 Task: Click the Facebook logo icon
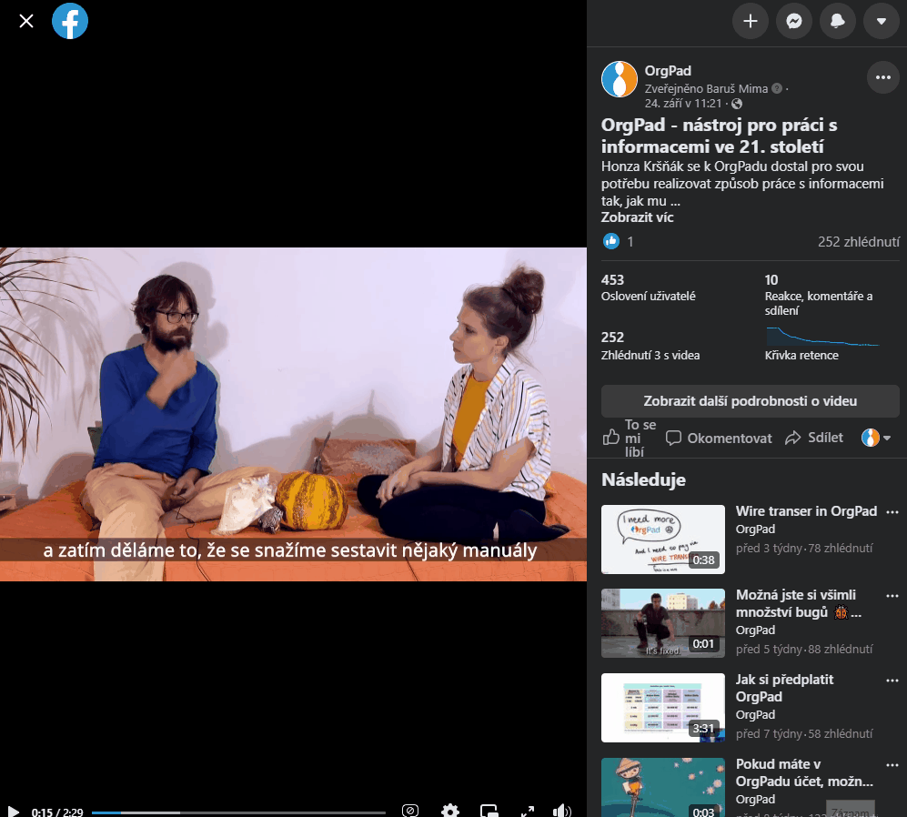(70, 21)
